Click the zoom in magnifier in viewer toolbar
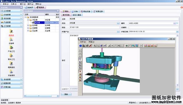 (x=95, y=46)
